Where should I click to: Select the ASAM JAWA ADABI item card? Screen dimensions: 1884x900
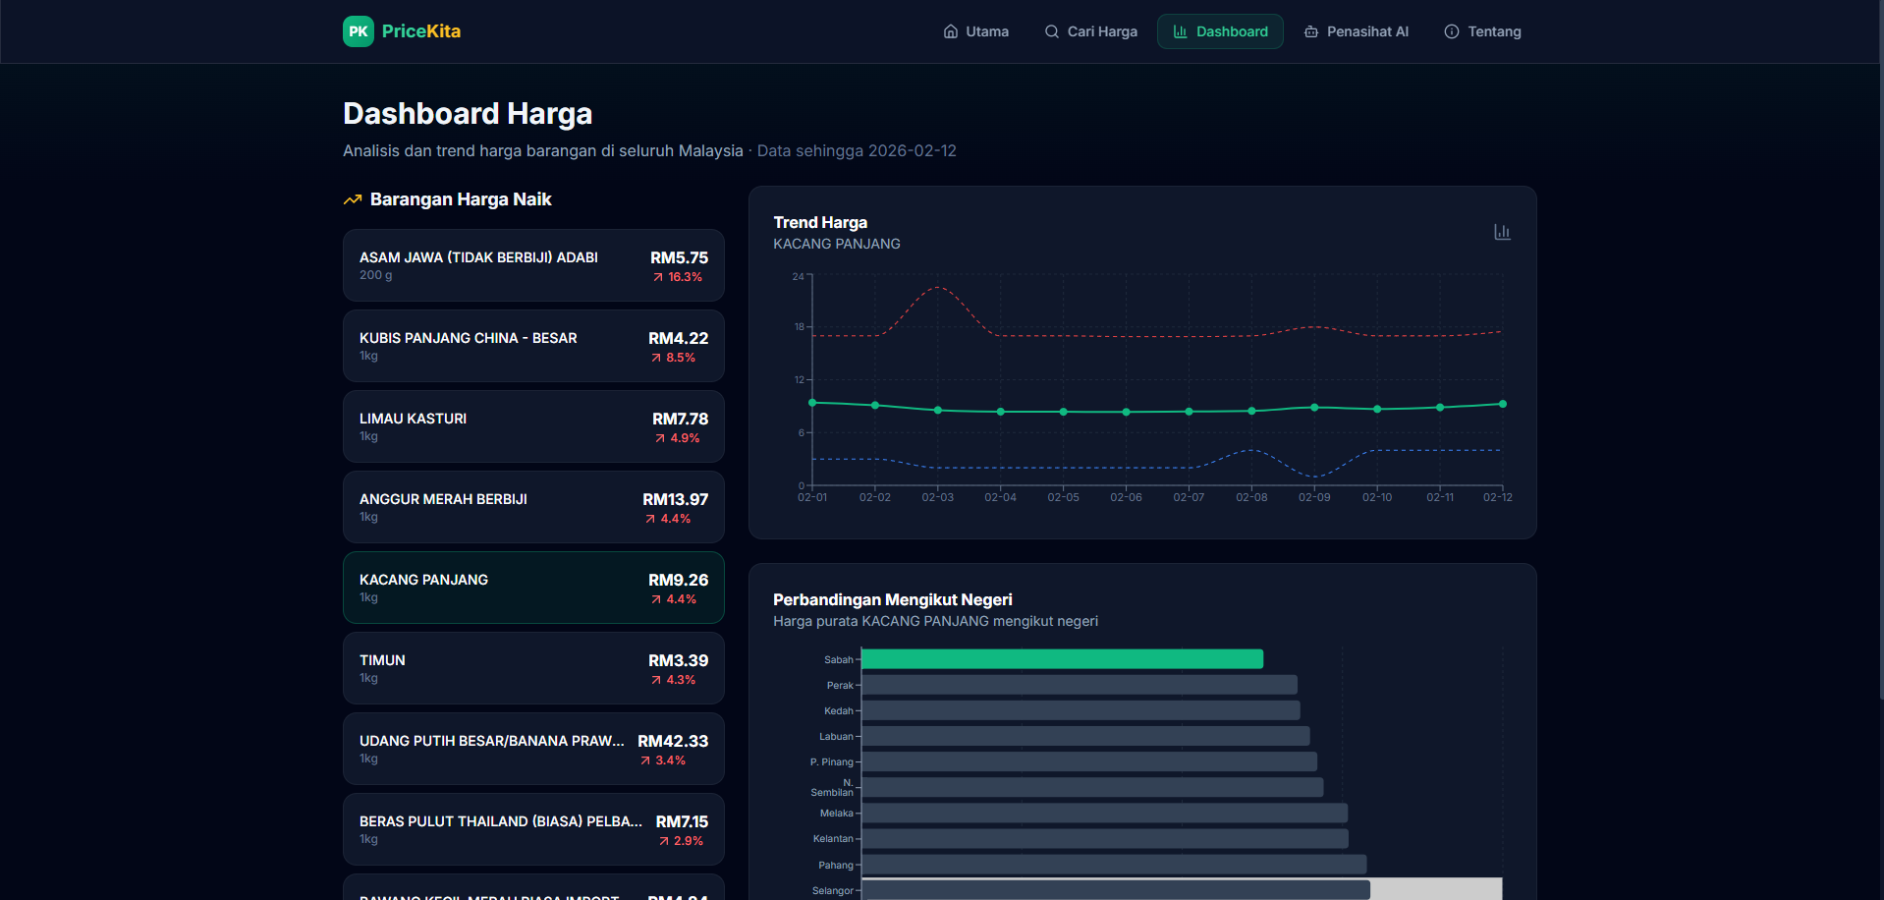click(532, 265)
